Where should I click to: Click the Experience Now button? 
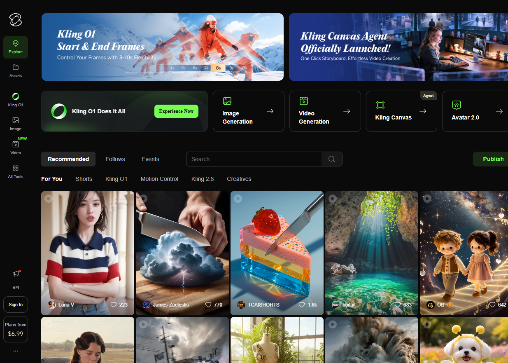pyautogui.click(x=176, y=111)
